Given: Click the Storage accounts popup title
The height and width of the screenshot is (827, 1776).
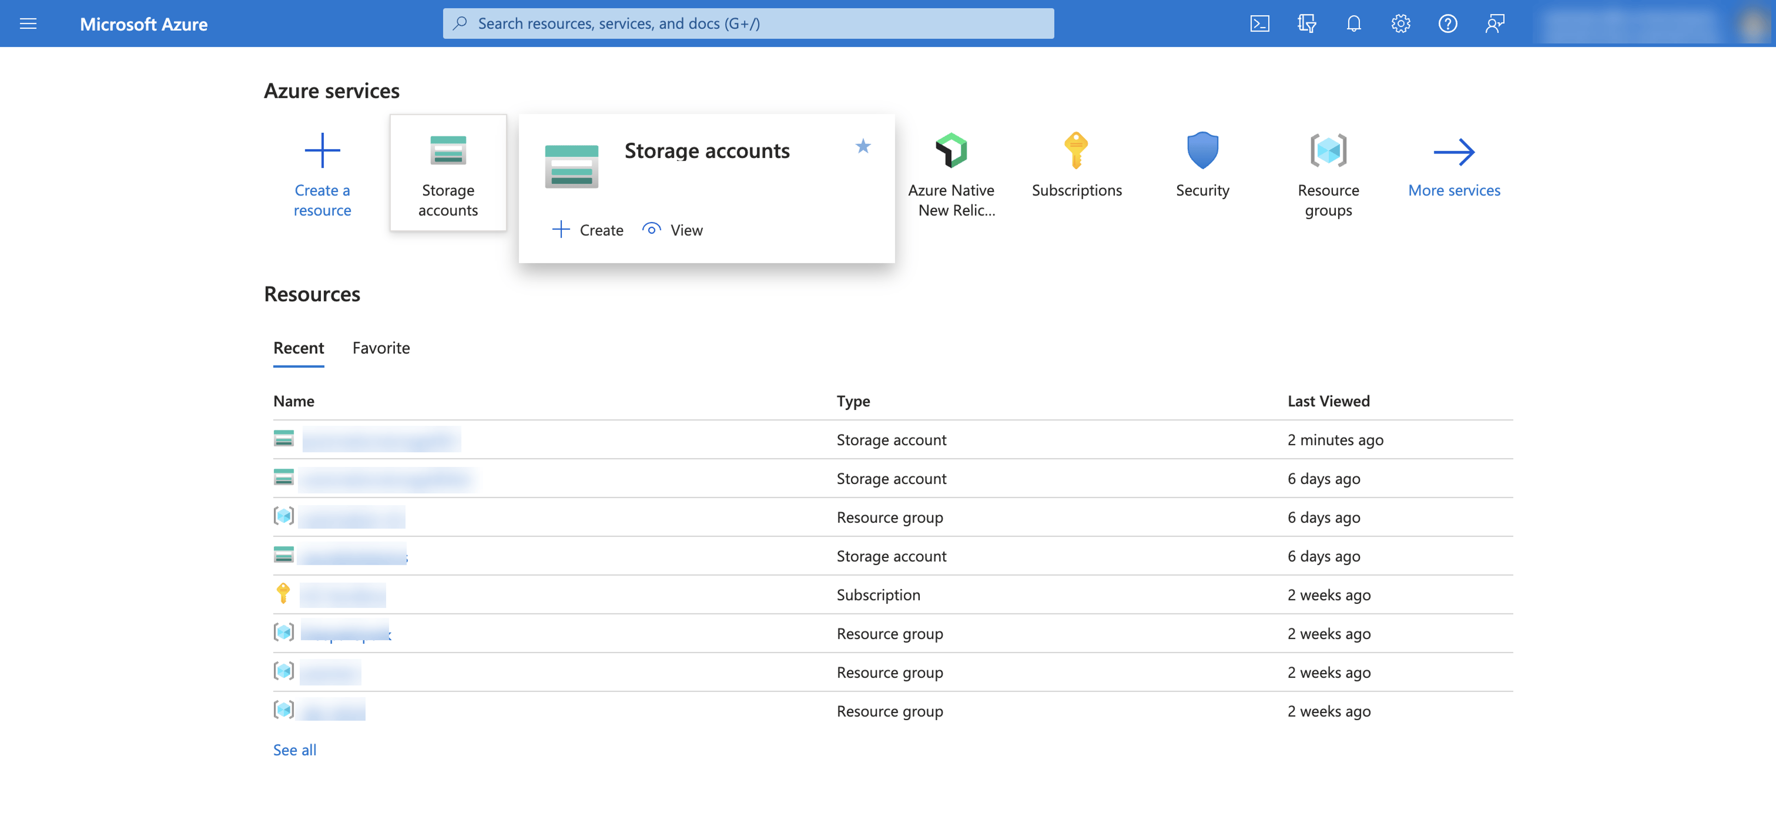Looking at the screenshot, I should pos(707,150).
